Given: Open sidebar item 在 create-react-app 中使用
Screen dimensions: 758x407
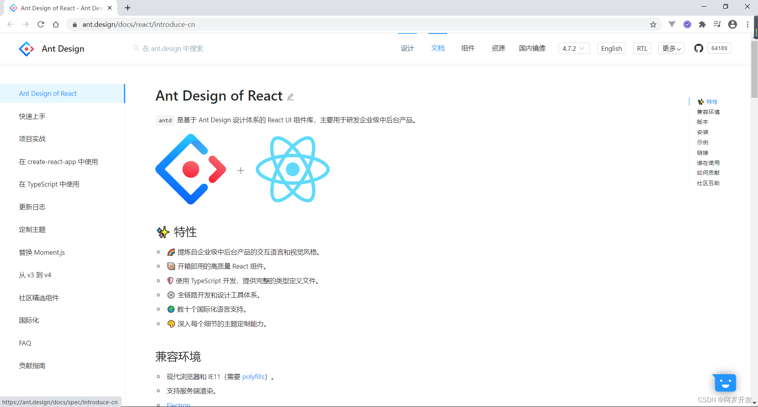Looking at the screenshot, I should [x=62, y=162].
